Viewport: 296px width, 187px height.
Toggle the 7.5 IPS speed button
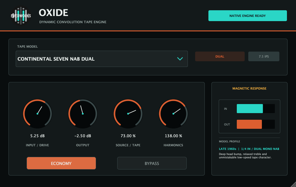264,56
